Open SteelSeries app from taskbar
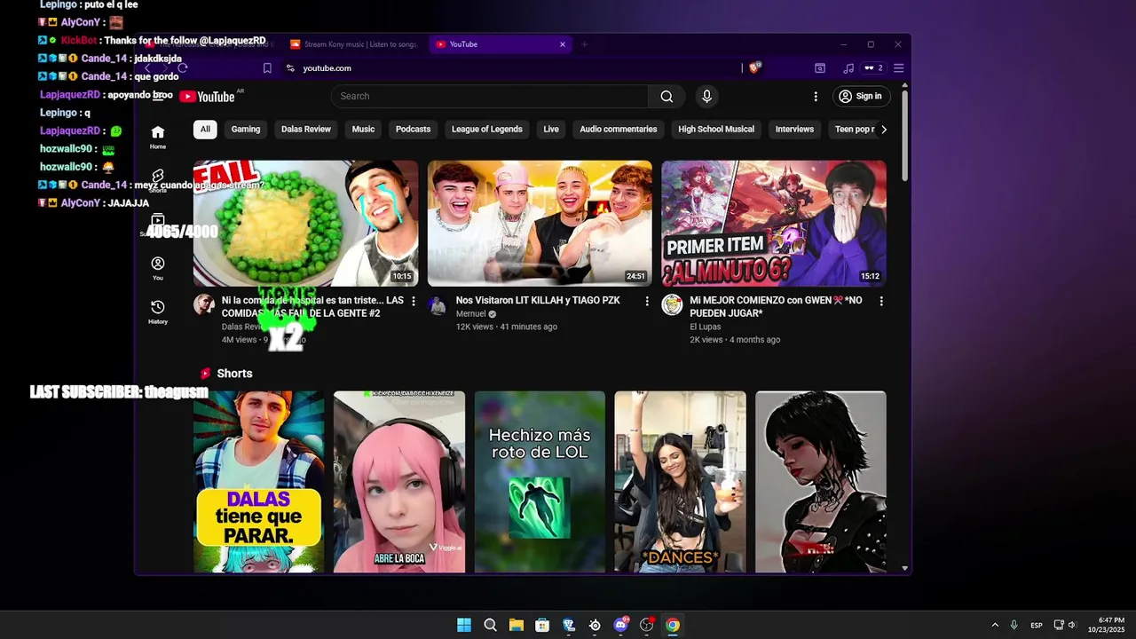 pos(595,625)
